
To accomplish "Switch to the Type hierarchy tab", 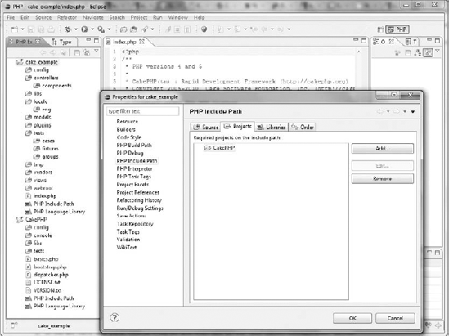I will [x=61, y=42].
